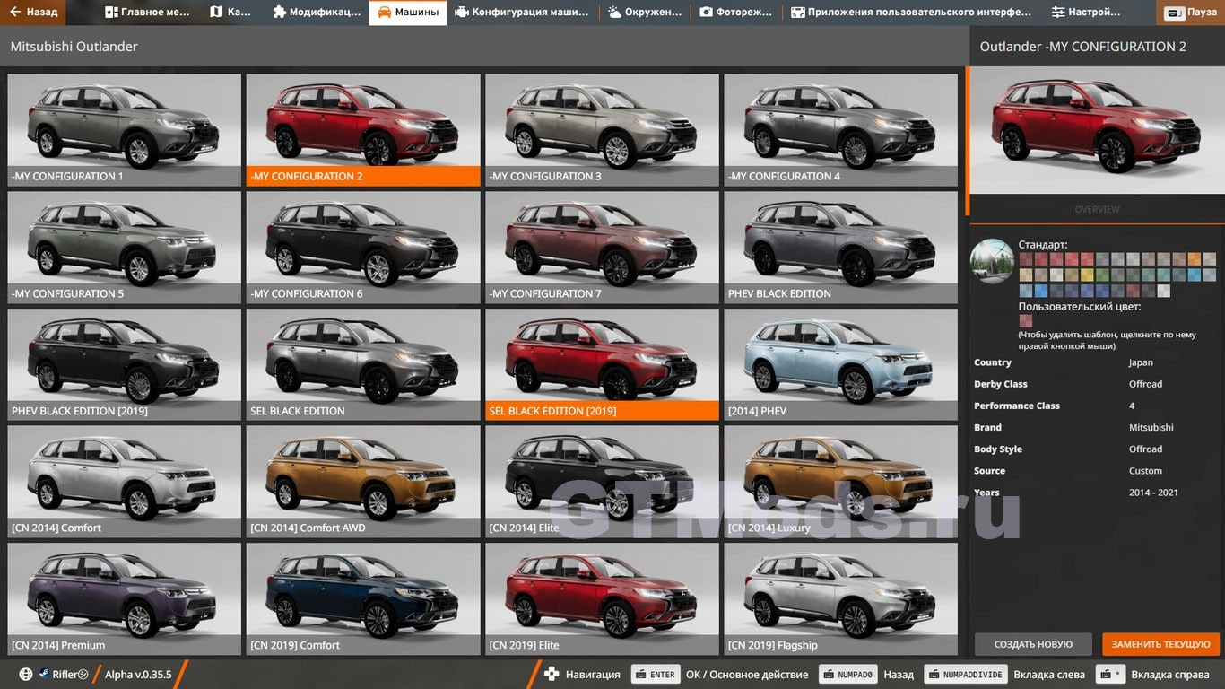This screenshot has width=1225, height=689.
Task: Select the swatch under Пользовательский цвет
Action: point(1025,320)
